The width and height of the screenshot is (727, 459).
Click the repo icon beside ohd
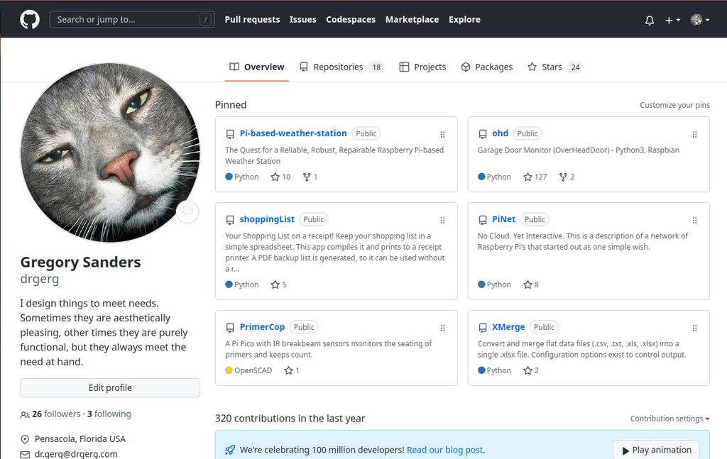(482, 134)
